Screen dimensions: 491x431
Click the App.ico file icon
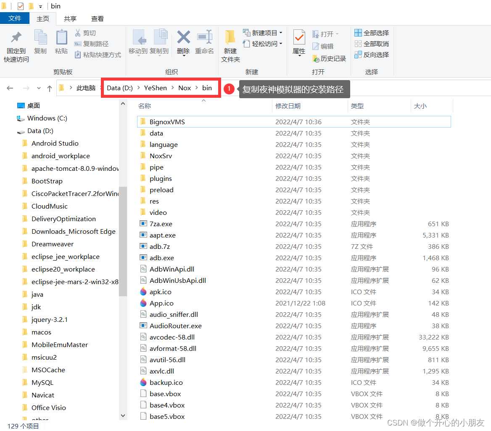tap(143, 303)
